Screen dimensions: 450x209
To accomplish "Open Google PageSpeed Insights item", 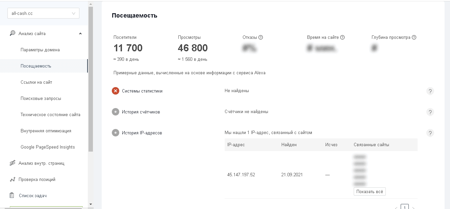I will click(48, 147).
